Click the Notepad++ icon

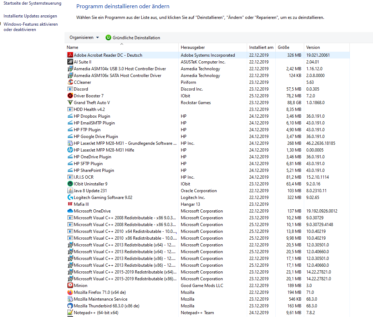point(70,312)
